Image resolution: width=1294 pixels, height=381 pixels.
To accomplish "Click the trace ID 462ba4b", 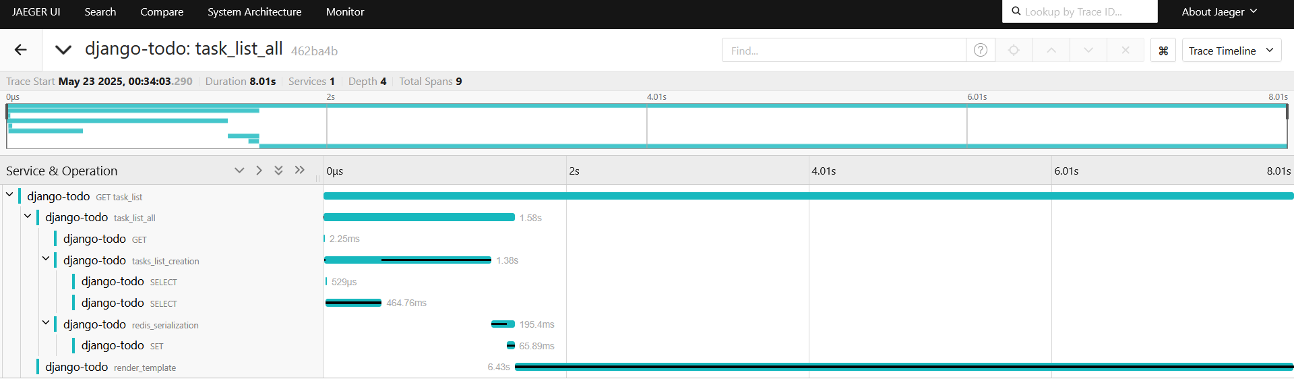I will [314, 51].
